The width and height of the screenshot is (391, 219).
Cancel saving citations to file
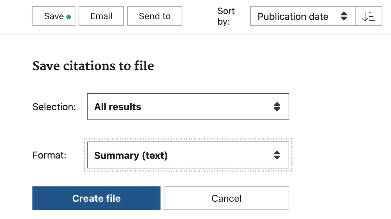click(x=226, y=198)
